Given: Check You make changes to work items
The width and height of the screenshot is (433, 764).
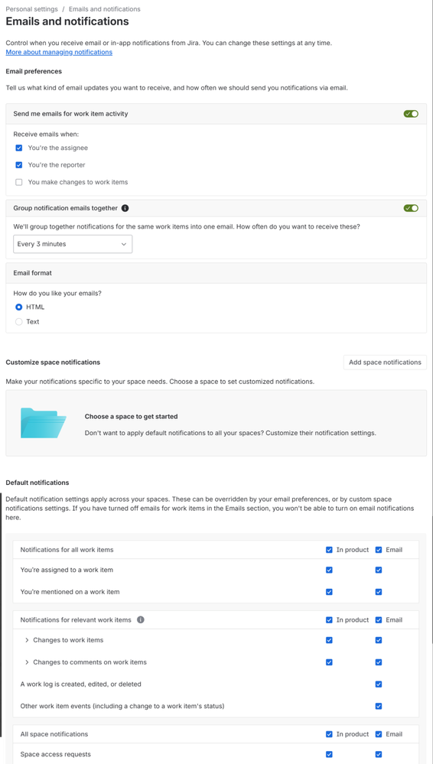Looking at the screenshot, I should click(19, 182).
